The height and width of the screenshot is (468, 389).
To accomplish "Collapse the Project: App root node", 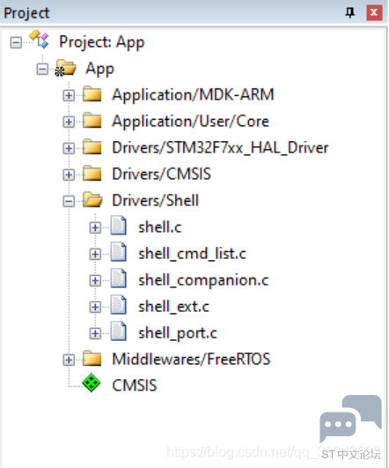I will tap(16, 42).
